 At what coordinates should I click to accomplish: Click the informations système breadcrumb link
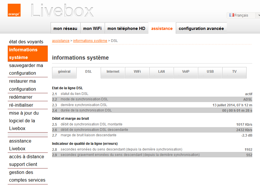coord(90,40)
